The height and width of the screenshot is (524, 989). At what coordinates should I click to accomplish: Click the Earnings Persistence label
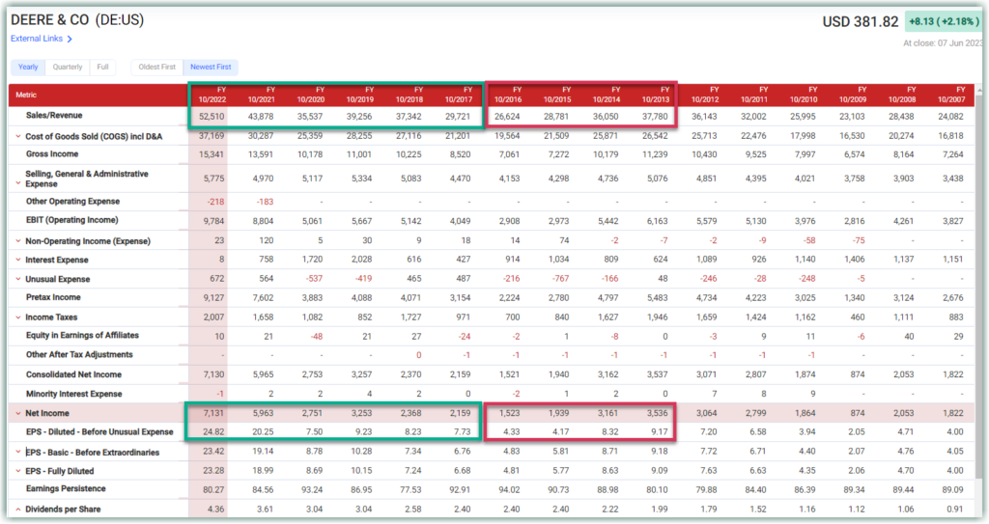point(66,488)
